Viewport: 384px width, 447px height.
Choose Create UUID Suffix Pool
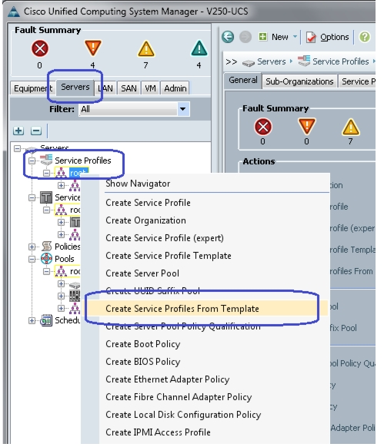click(x=153, y=291)
